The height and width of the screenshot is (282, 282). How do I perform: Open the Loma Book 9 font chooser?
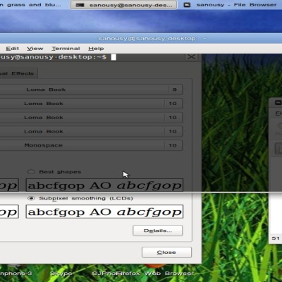point(91,90)
